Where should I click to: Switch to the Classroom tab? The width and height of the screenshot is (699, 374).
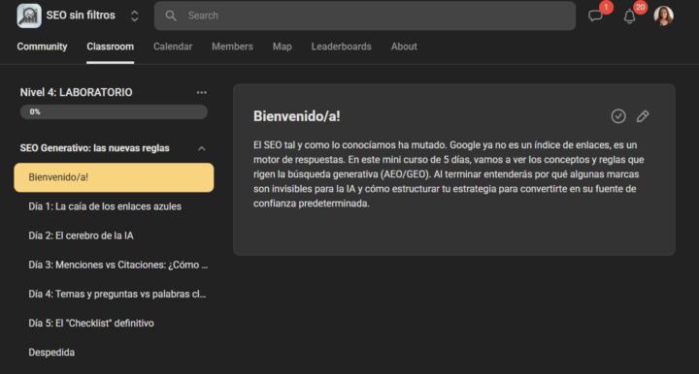click(110, 47)
